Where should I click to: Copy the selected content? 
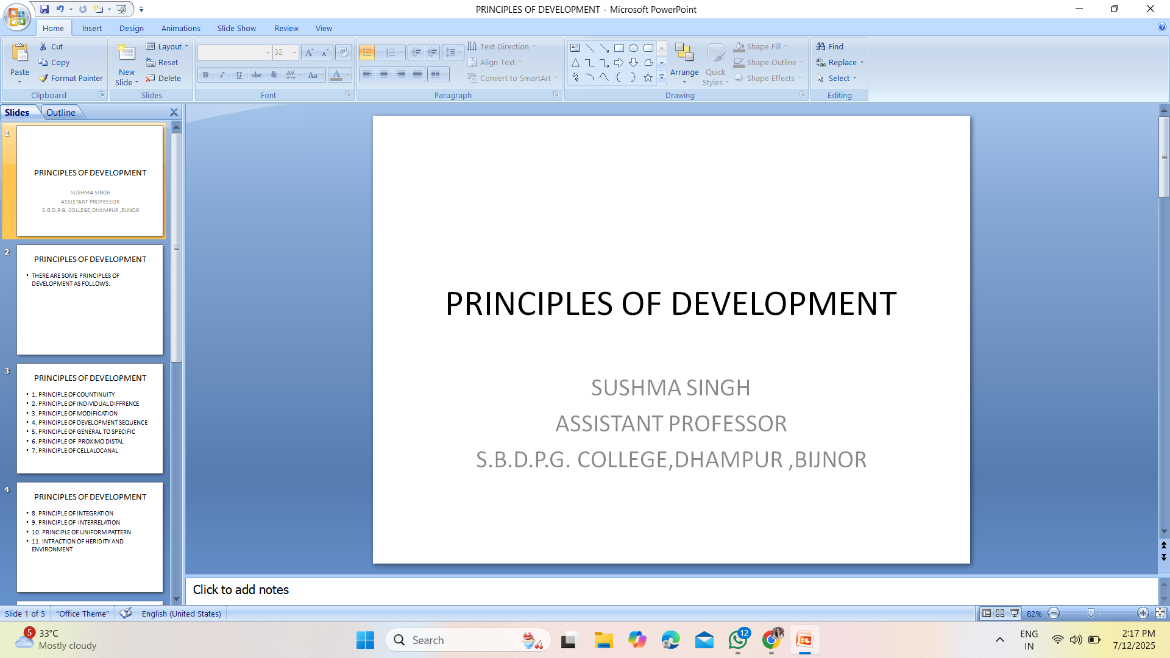[54, 62]
